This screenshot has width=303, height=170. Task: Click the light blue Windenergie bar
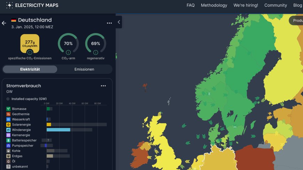[59, 130]
